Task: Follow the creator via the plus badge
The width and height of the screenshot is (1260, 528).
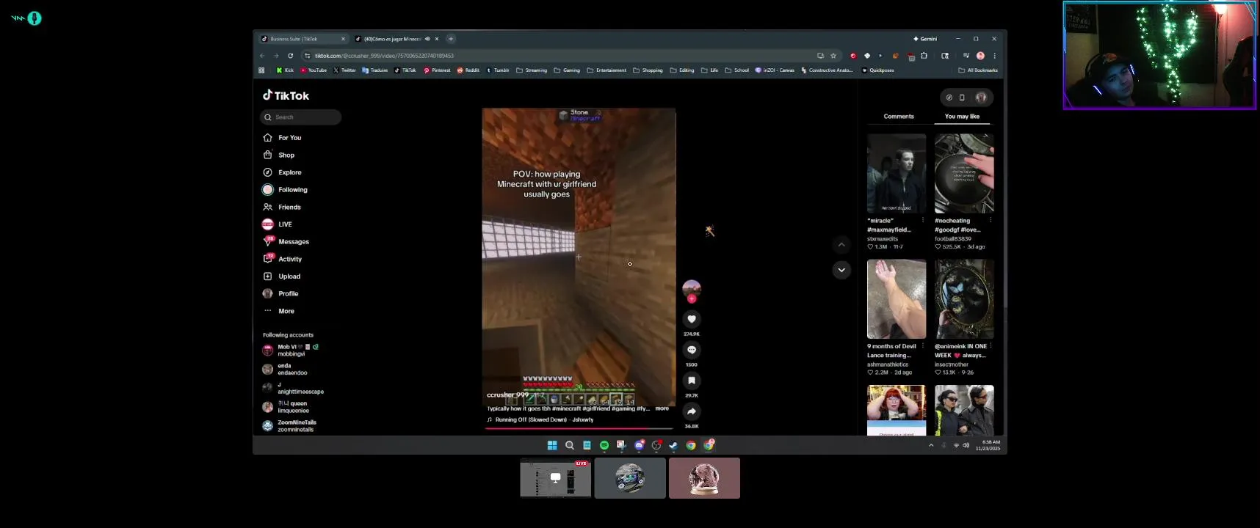Action: click(692, 299)
